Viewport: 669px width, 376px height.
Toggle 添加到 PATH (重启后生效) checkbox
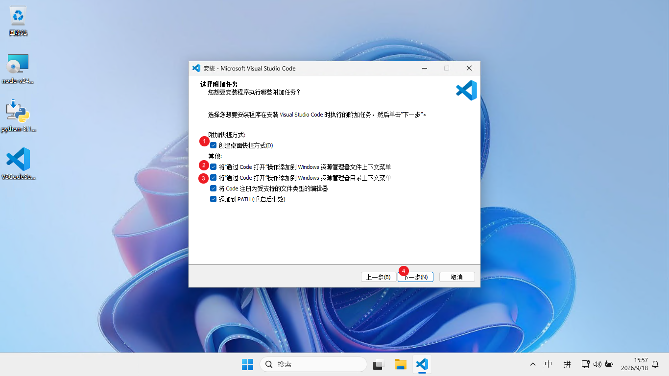pyautogui.click(x=214, y=199)
